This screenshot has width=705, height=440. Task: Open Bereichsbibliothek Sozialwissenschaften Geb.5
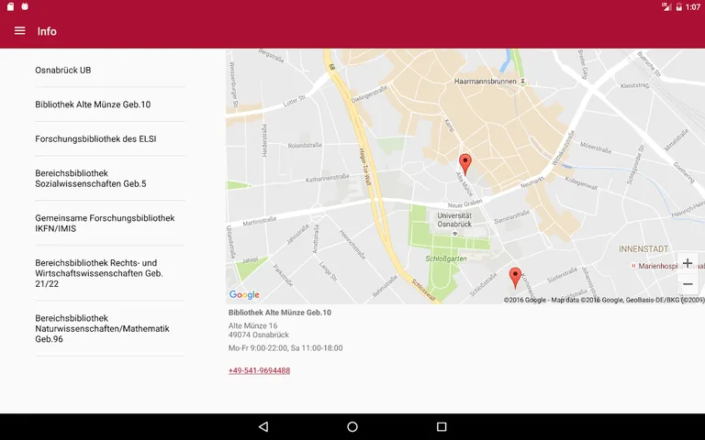pos(110,178)
